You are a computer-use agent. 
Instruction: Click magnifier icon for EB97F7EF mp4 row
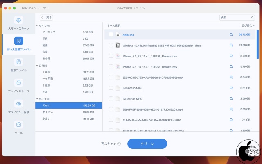[x=231, y=109]
